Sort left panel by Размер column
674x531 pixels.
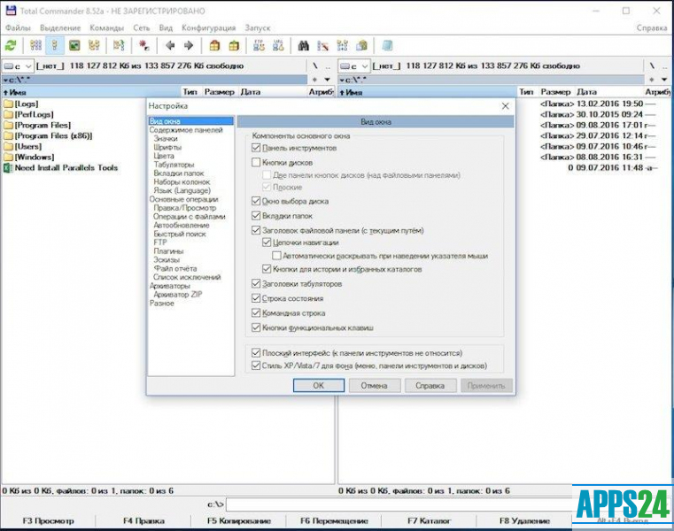[220, 92]
